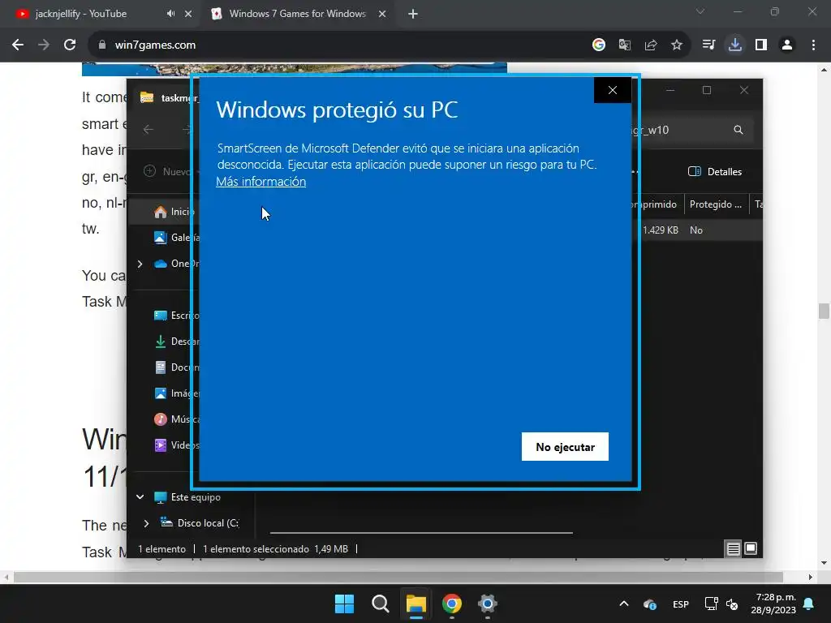
Task: Open volume muted tray icon
Action: point(732,604)
